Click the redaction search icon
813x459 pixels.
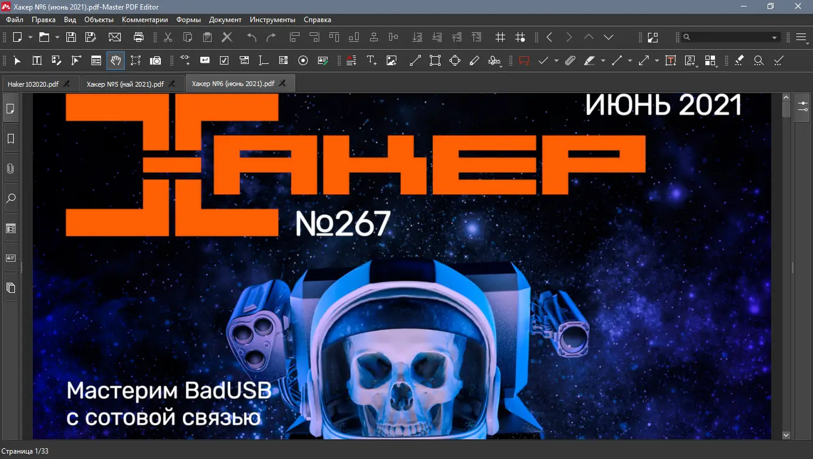point(759,60)
